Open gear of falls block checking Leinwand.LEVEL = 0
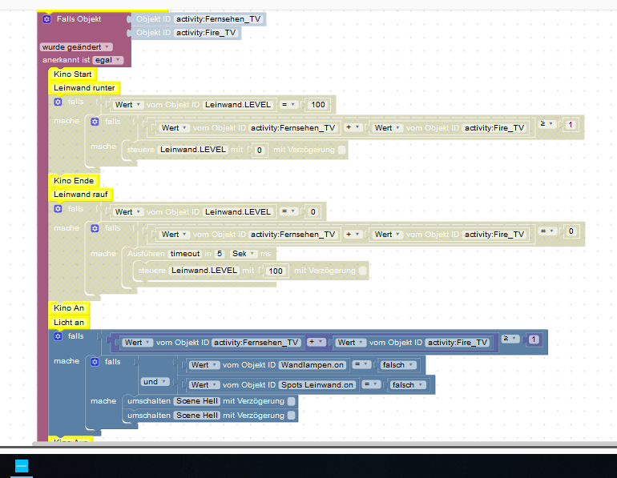Viewport: 617px width, 478px height. click(x=58, y=209)
